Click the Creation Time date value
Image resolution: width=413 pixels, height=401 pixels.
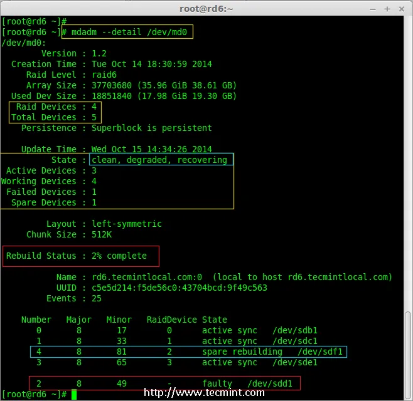(152, 64)
